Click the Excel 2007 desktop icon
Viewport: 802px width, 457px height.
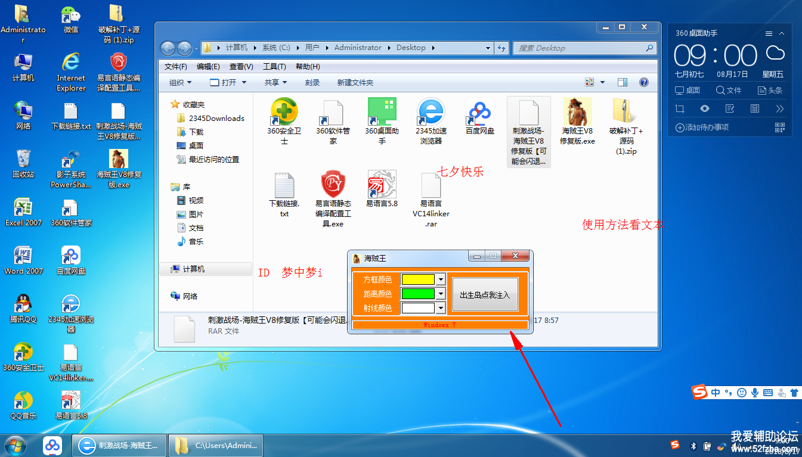[23, 212]
